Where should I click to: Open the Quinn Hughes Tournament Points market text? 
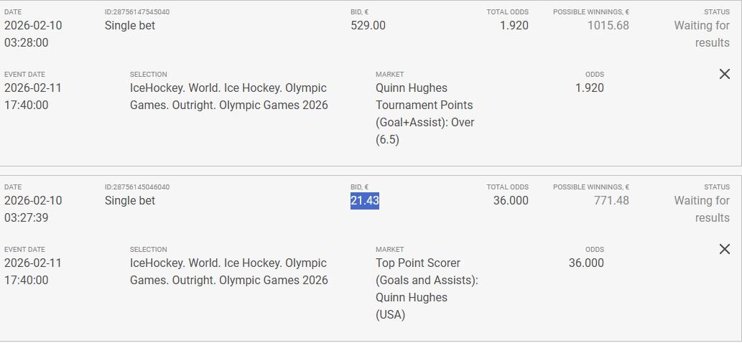pyautogui.click(x=425, y=113)
